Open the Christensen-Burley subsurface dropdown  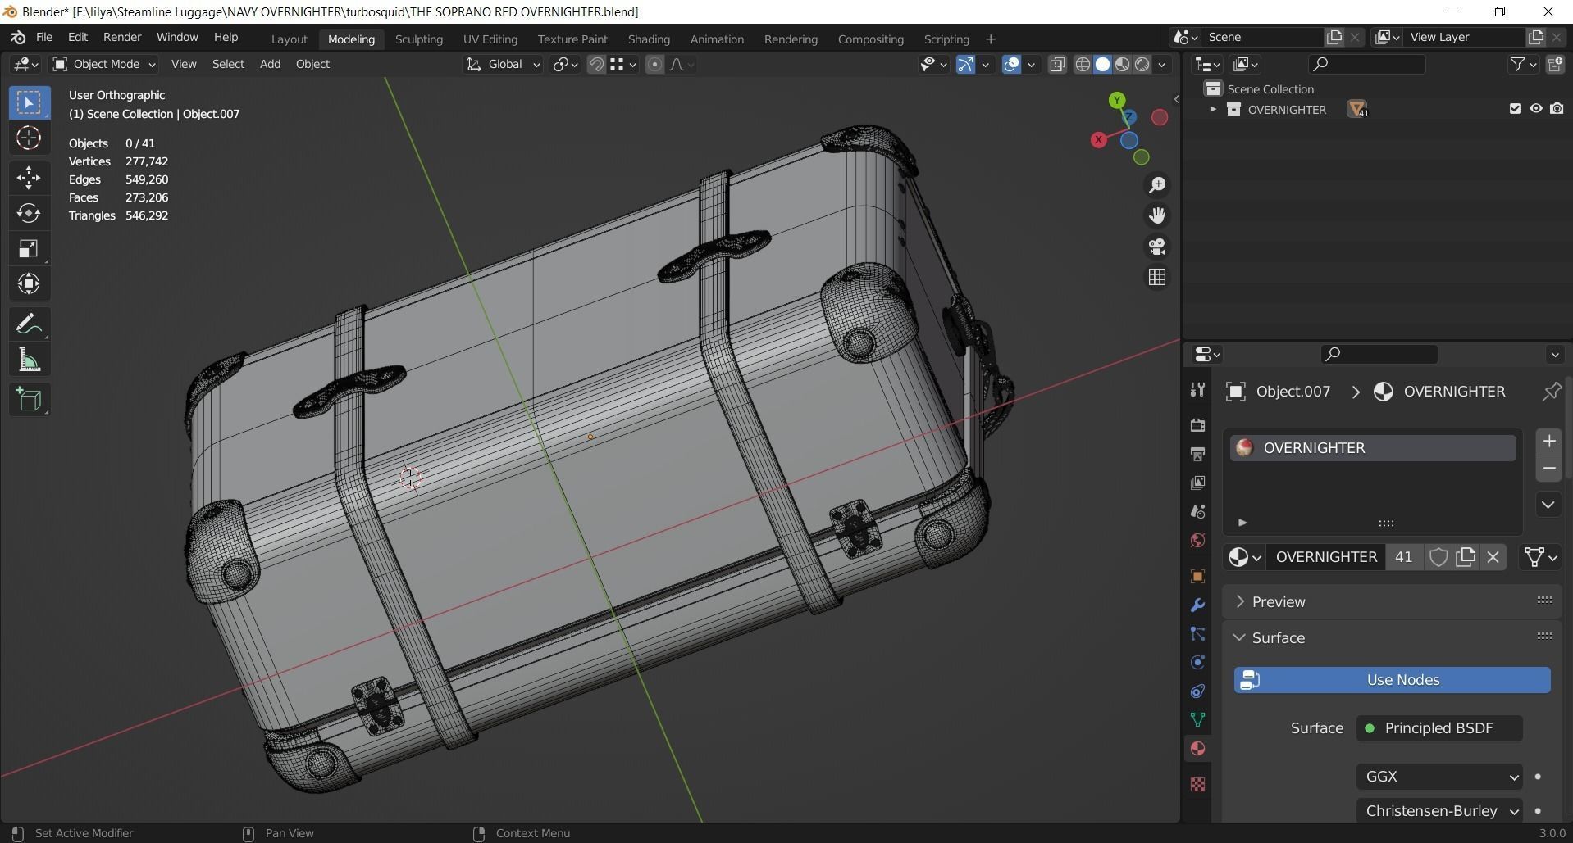(1439, 811)
